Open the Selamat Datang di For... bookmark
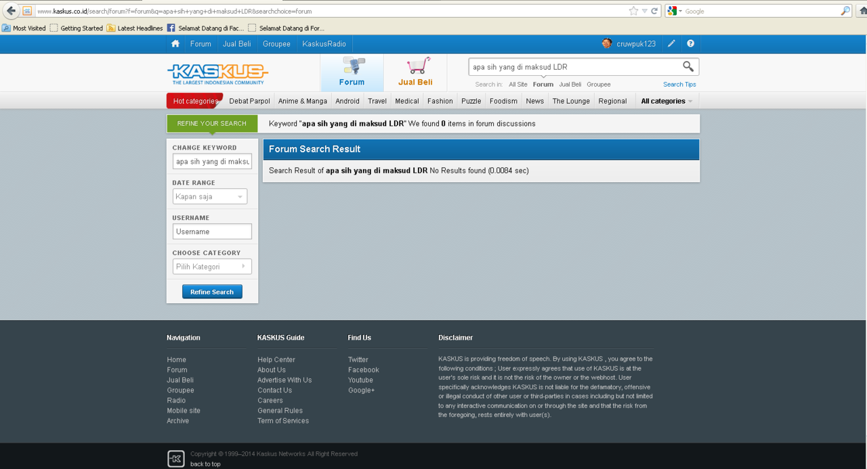867x469 pixels. 286,28
